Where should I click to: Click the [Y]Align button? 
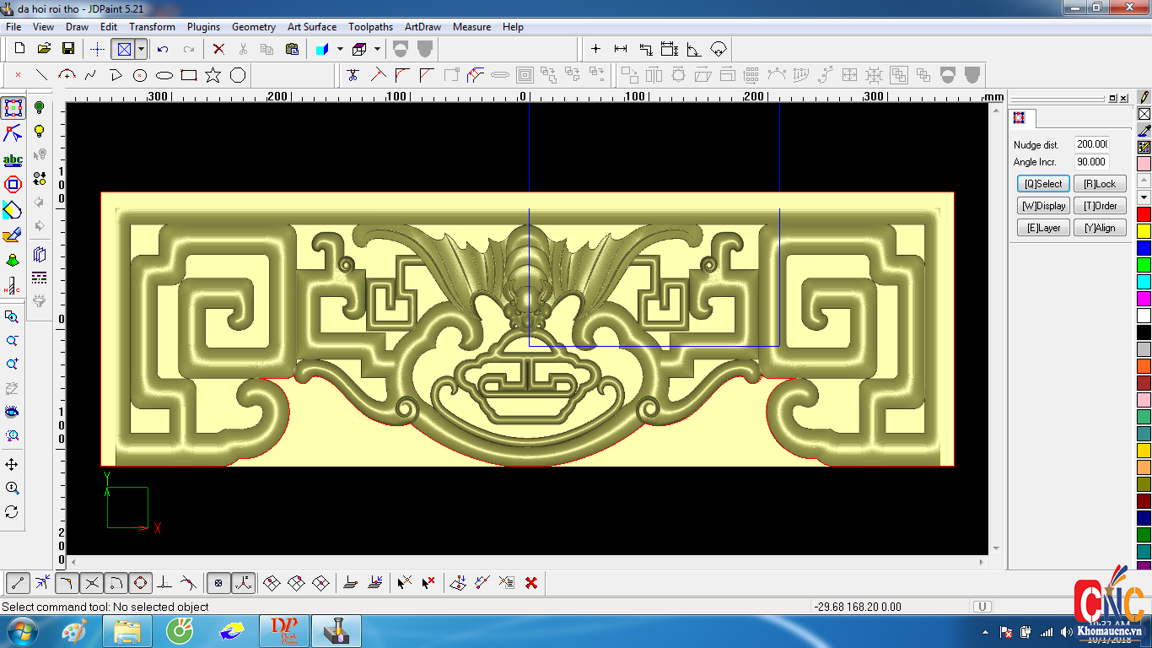[1100, 228]
